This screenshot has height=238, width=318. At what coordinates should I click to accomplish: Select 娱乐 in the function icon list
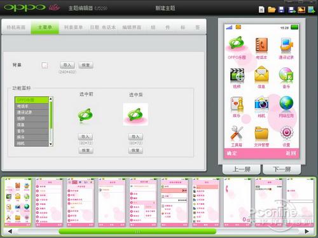[x=32, y=137]
